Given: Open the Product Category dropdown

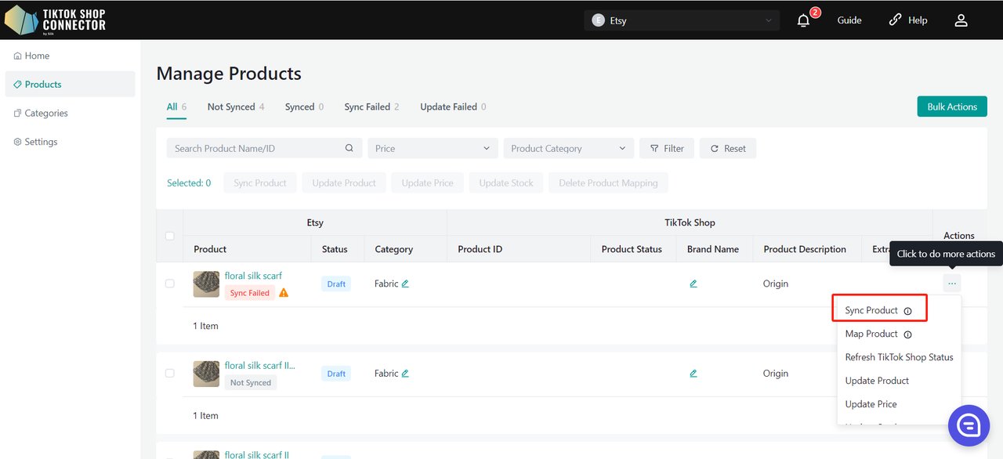Looking at the screenshot, I should (569, 148).
